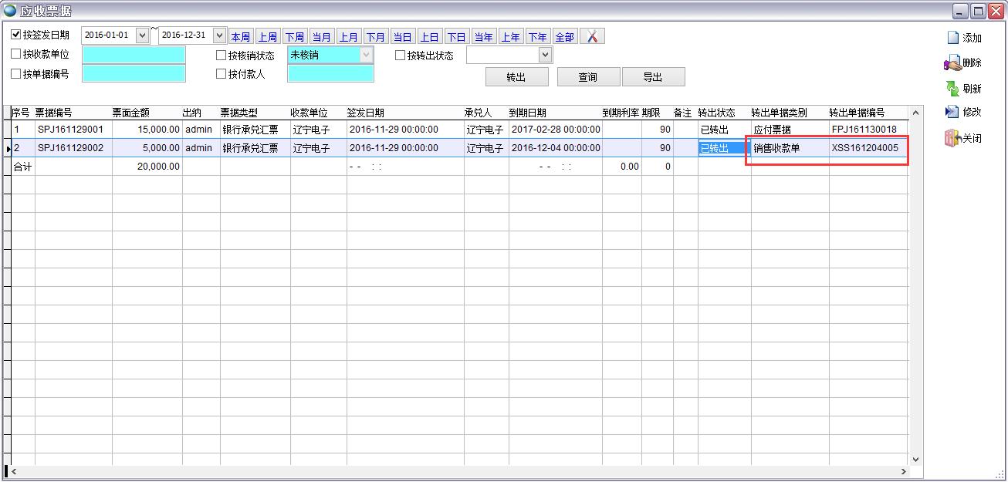Click the 按单据编号 text input field
This screenshot has width=1008, height=482.
click(134, 74)
